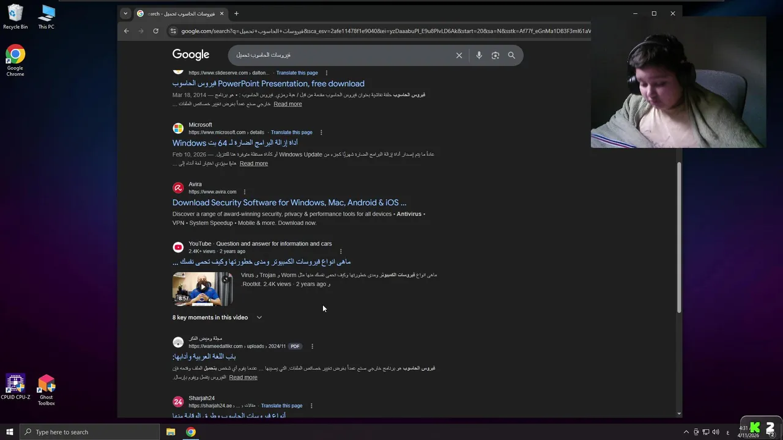Open Download Security Software Avira result
The height and width of the screenshot is (440, 783).
289,202
